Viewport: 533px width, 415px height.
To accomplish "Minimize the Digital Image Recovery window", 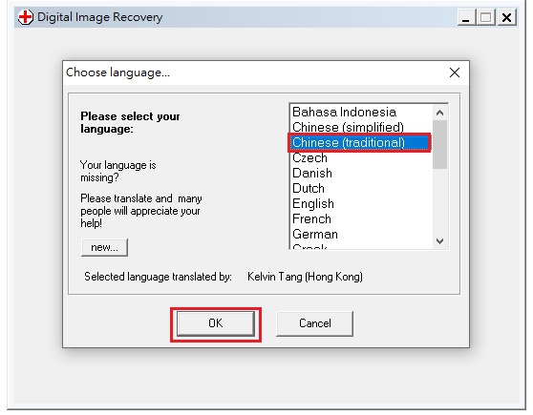I will click(x=466, y=17).
